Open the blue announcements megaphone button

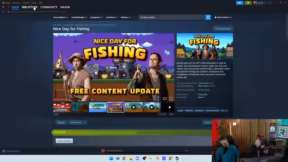click(x=239, y=3)
